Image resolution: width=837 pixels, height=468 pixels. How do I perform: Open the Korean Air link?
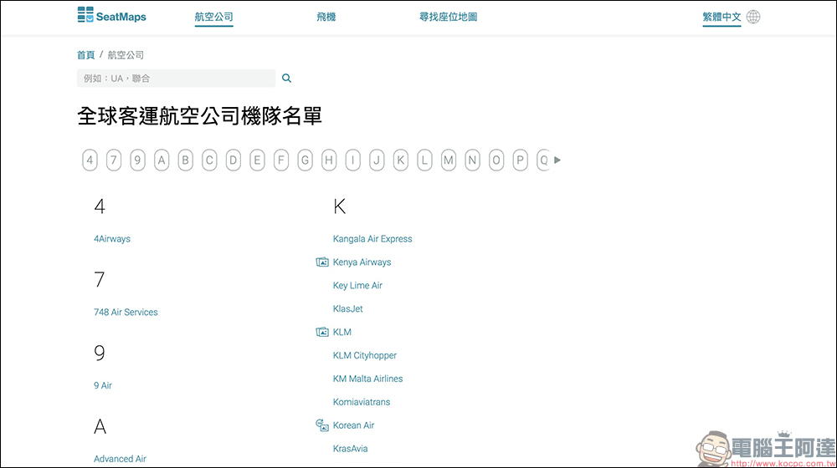click(x=353, y=425)
